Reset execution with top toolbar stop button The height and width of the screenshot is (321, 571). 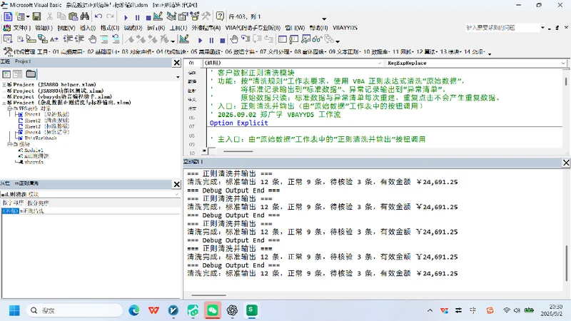click(148, 17)
